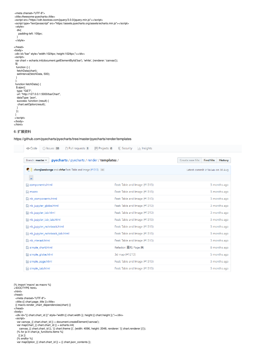Click chenjiandongx's avatar in the commit bar
Image resolution: width=254 pixels, height=359 pixels.
coord(28,170)
